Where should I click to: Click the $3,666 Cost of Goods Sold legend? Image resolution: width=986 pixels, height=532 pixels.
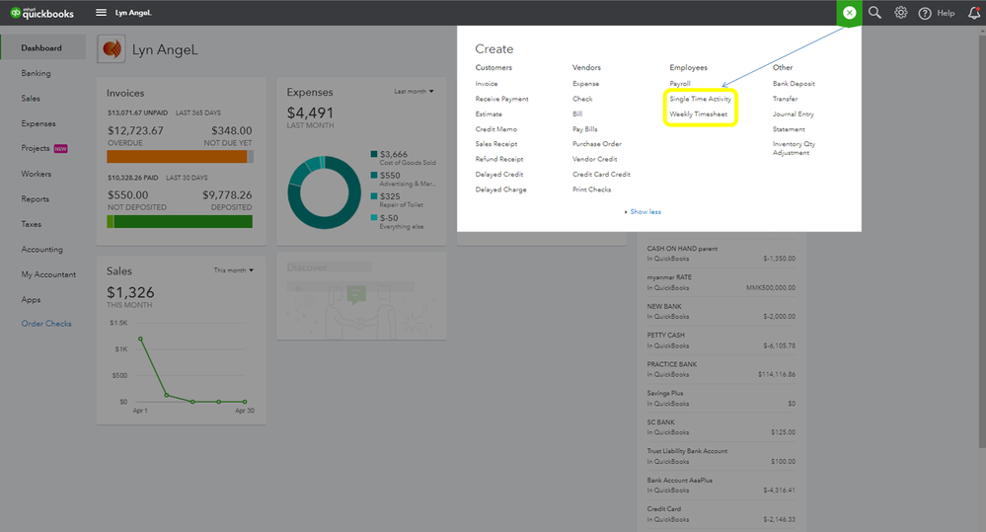[x=403, y=158]
